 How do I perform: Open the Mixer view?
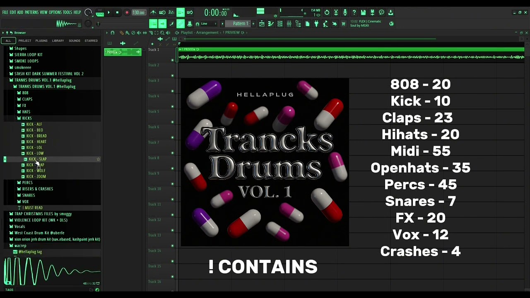click(x=289, y=24)
